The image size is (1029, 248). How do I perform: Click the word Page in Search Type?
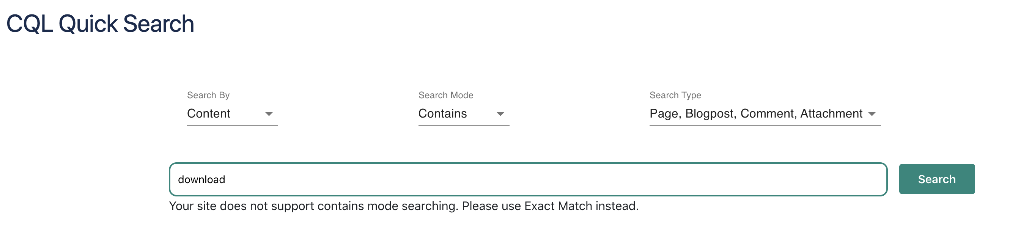click(x=664, y=114)
